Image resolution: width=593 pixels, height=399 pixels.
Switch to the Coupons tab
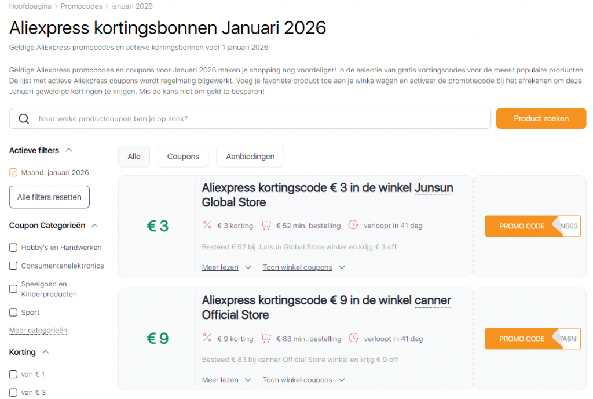tap(183, 156)
